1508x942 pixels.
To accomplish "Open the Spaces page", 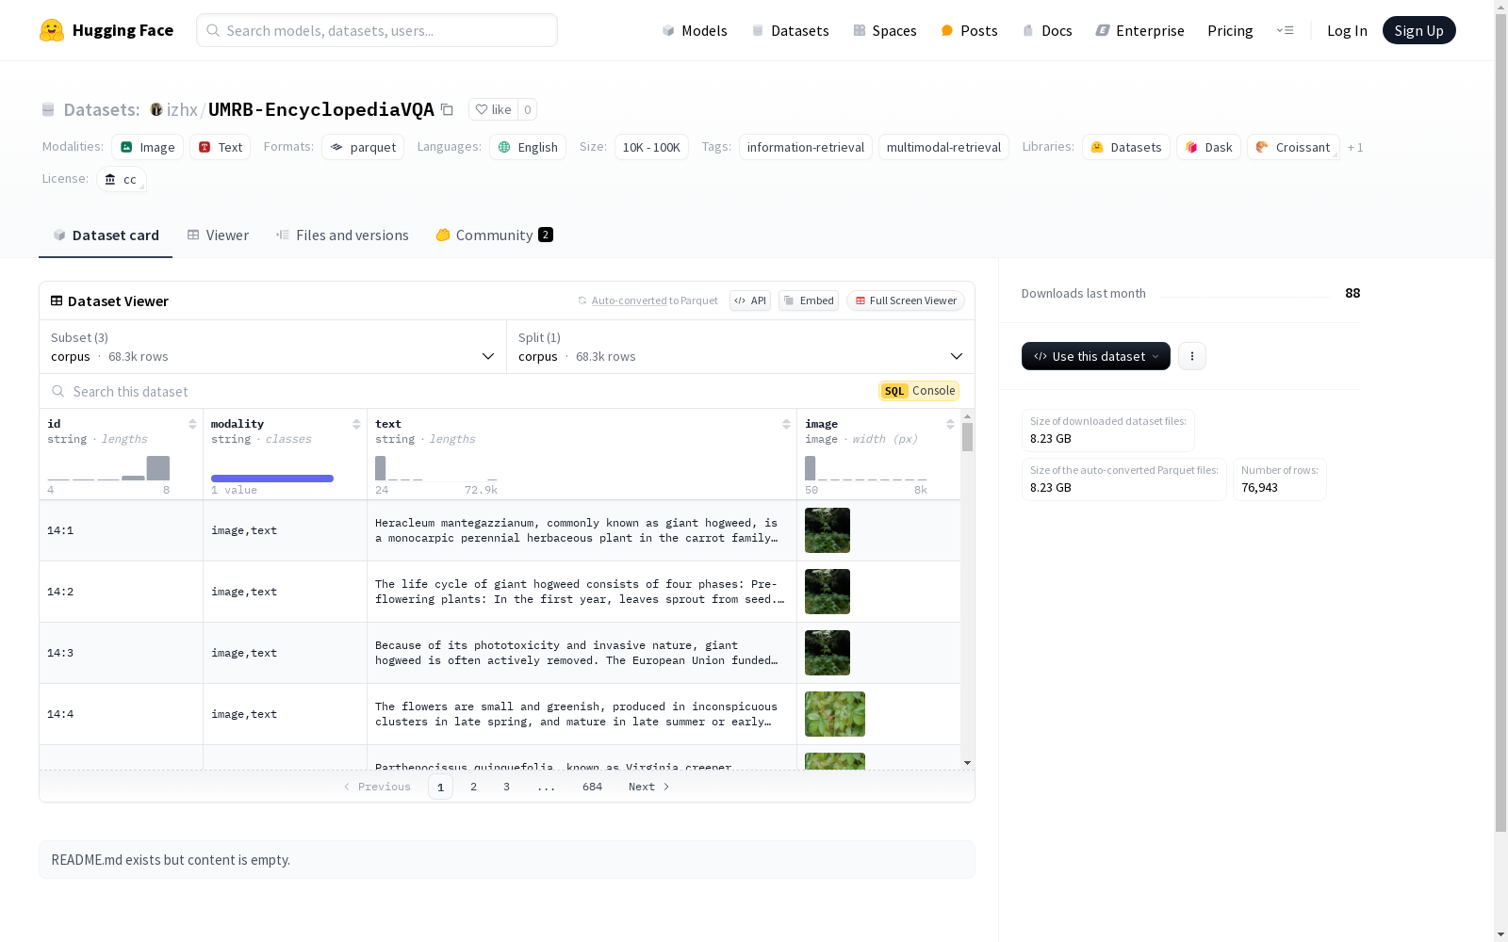I will coord(885,30).
